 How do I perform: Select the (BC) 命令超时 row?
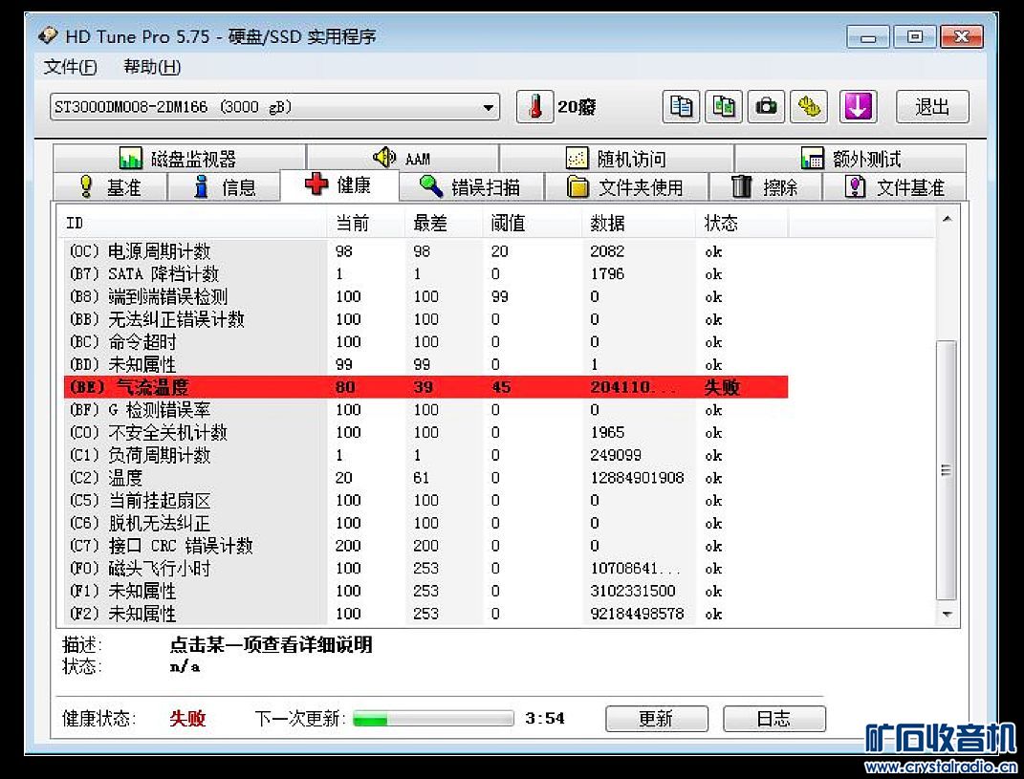pyautogui.click(x=425, y=341)
